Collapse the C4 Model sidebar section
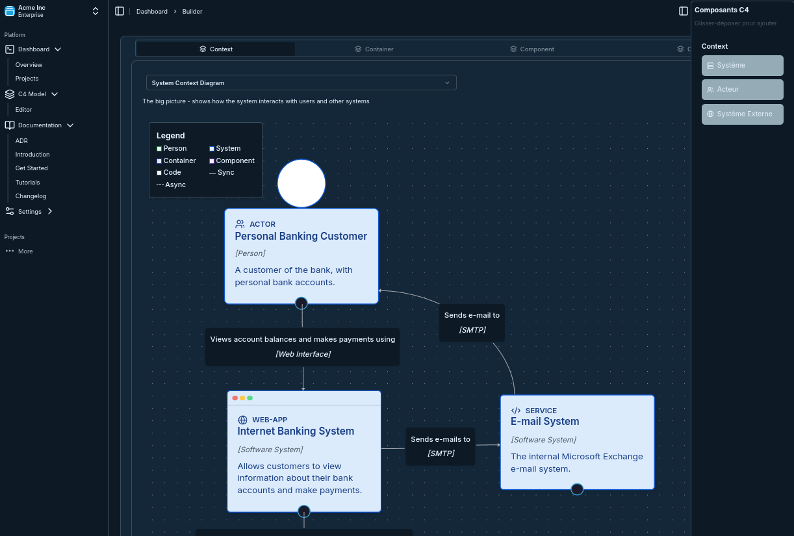Viewport: 794px width, 536px height. coord(55,94)
